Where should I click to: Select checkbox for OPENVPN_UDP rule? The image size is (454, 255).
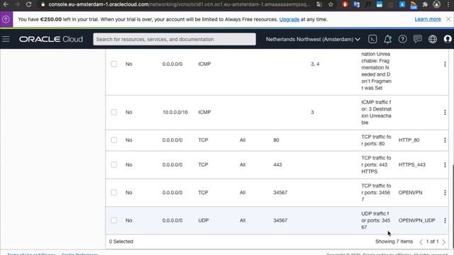(x=113, y=220)
